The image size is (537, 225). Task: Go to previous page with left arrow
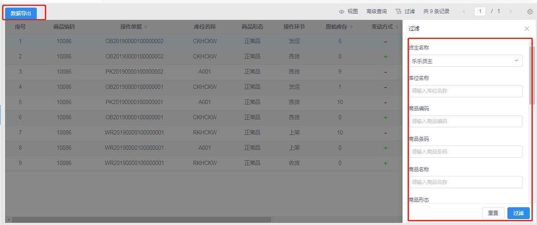click(x=464, y=11)
